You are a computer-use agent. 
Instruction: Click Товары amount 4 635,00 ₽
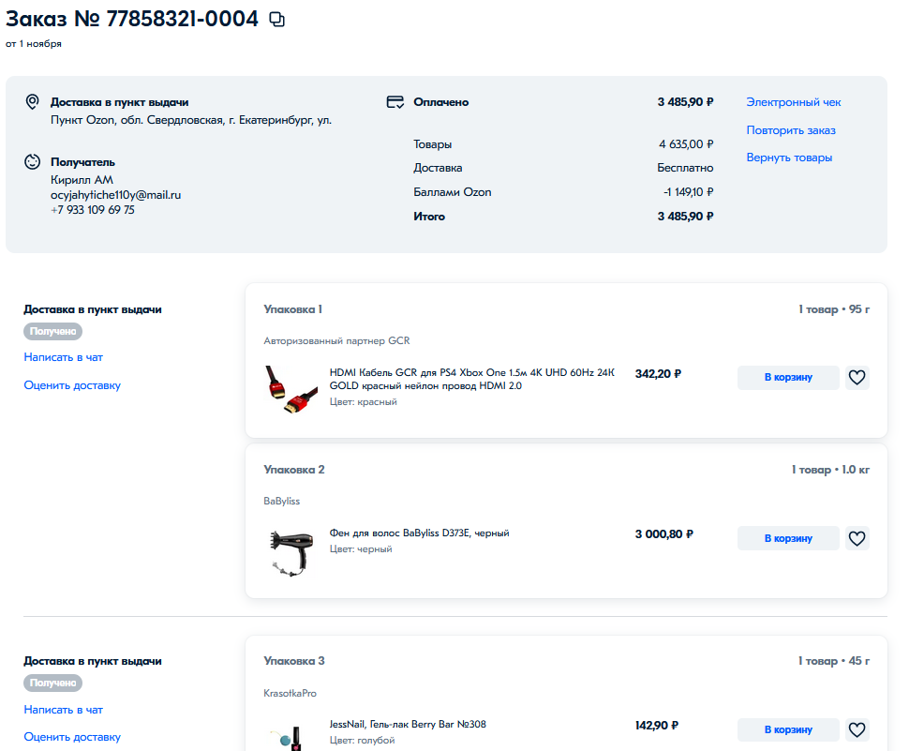coord(686,144)
